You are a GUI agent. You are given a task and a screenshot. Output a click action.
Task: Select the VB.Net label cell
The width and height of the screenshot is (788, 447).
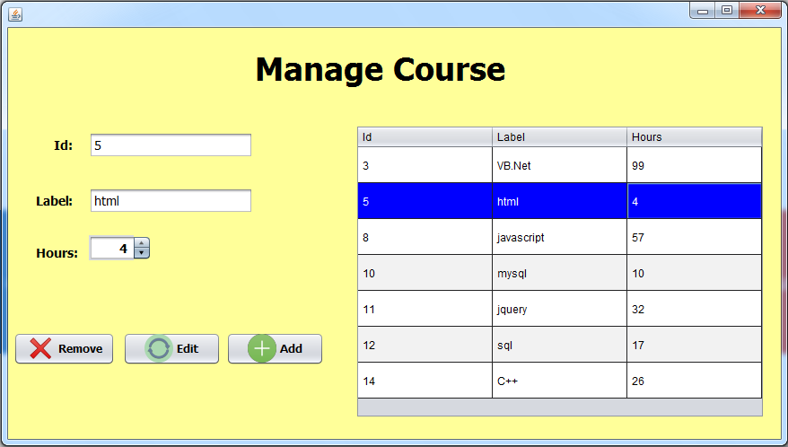point(559,165)
